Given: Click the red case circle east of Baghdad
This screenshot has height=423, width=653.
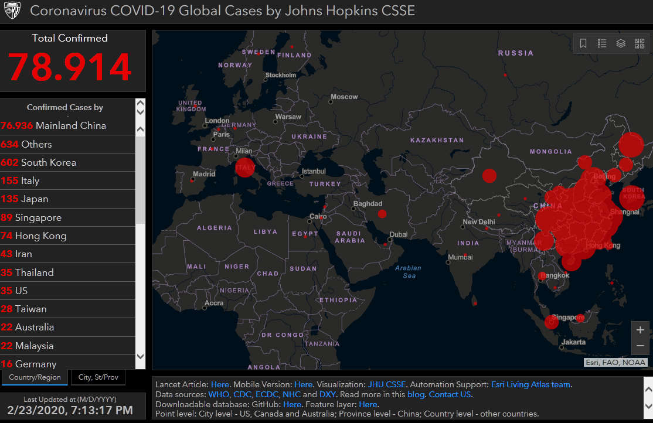Looking at the screenshot, I should [x=382, y=214].
